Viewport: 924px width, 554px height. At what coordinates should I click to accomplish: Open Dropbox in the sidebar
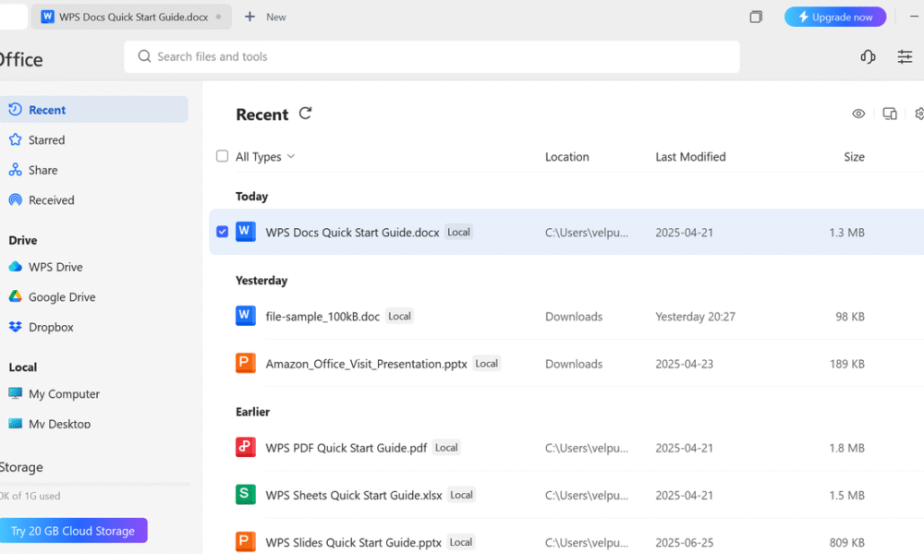pos(51,327)
